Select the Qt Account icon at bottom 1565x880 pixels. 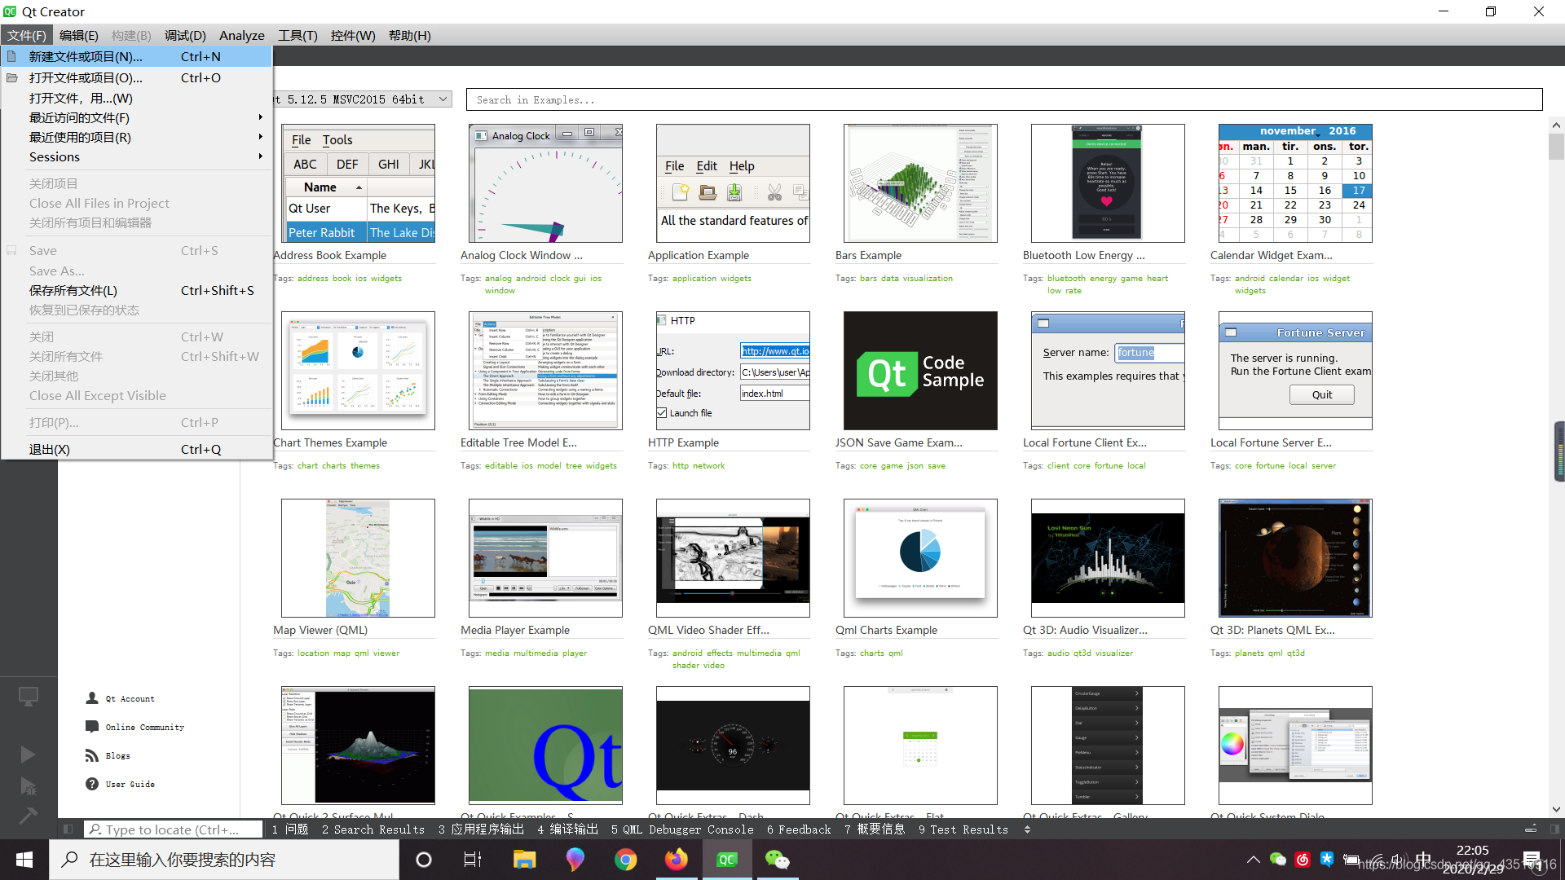(x=91, y=698)
